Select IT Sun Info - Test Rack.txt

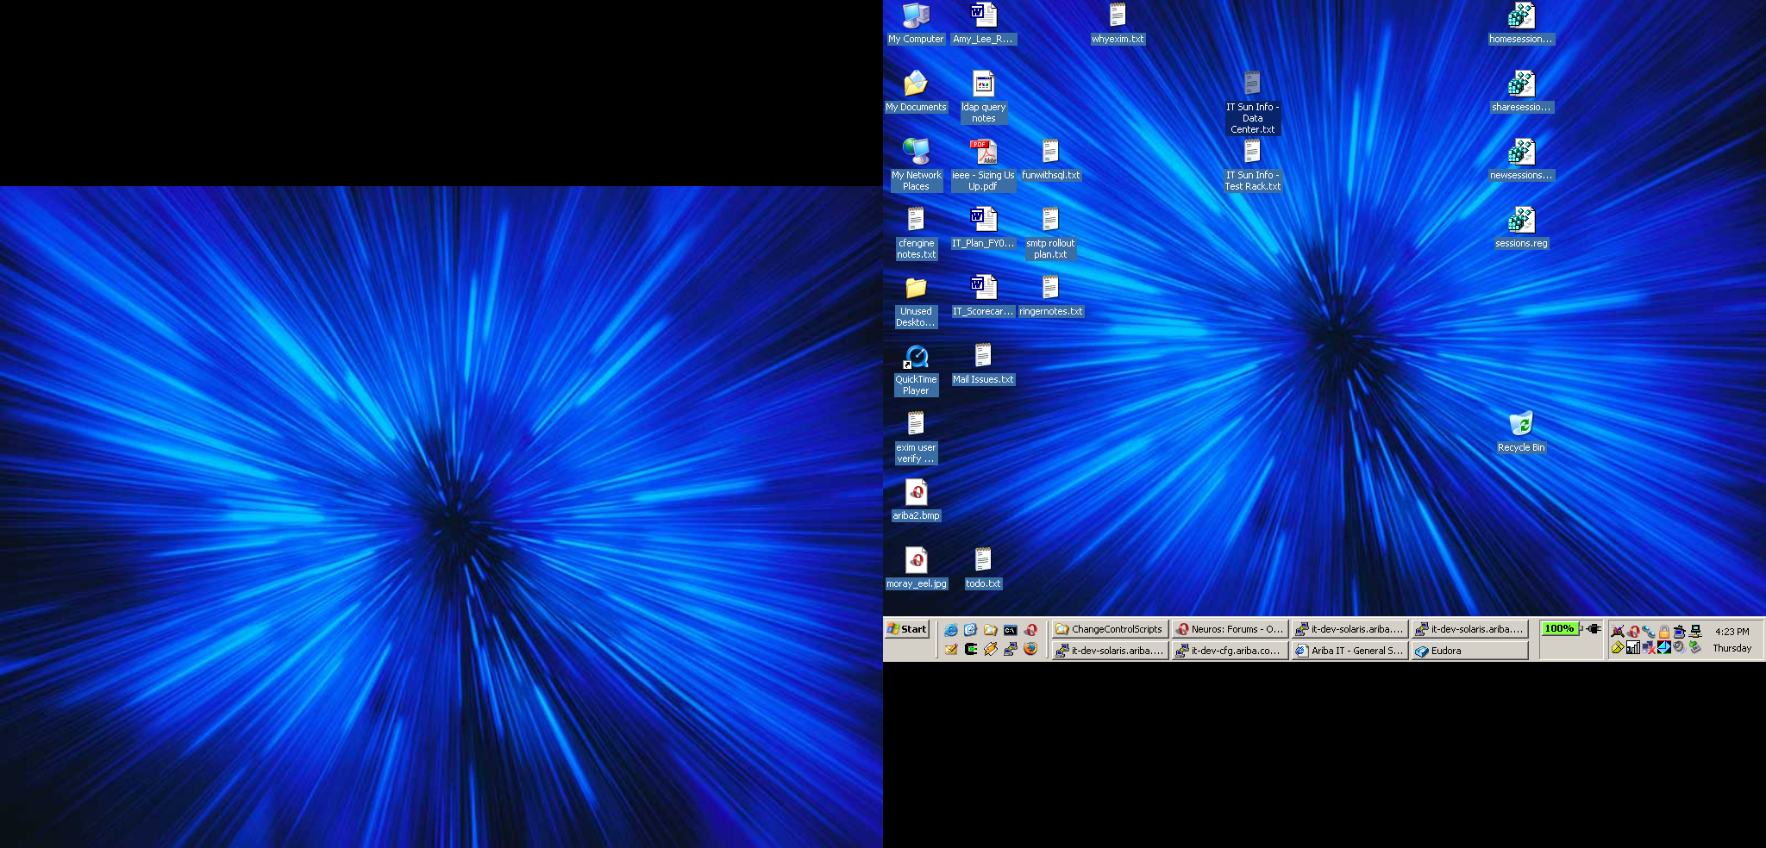click(1252, 165)
